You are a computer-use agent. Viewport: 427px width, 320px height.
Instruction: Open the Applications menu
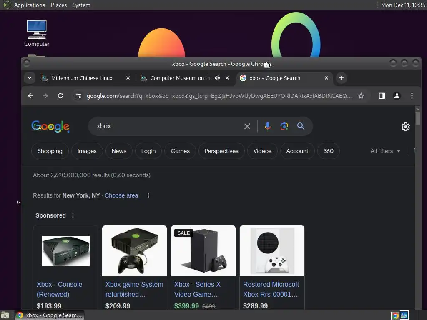[30, 5]
